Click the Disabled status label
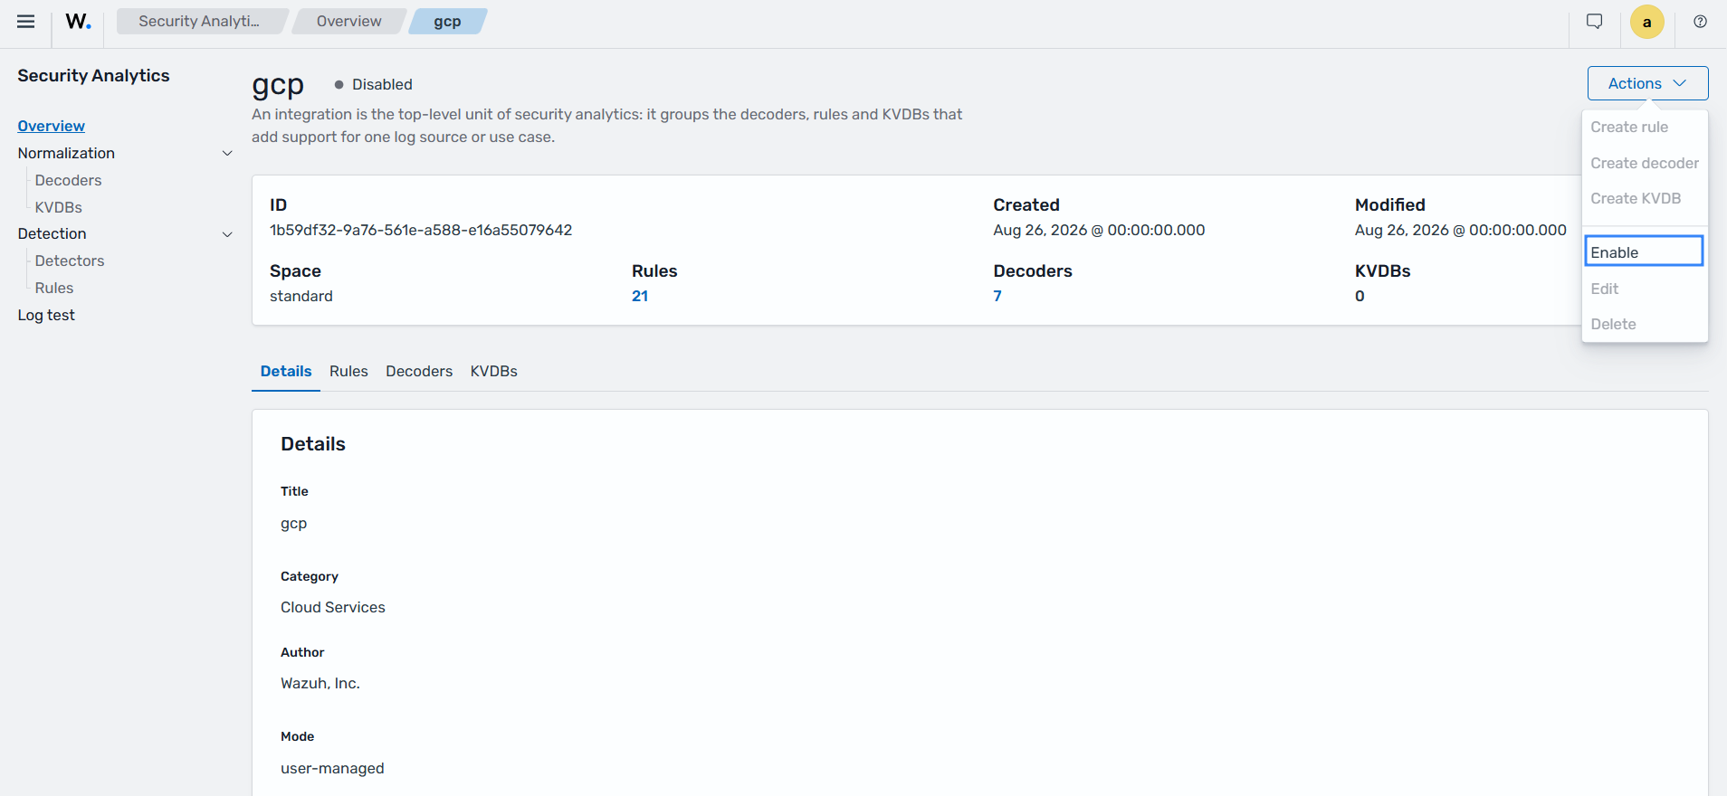The image size is (1727, 796). point(382,85)
